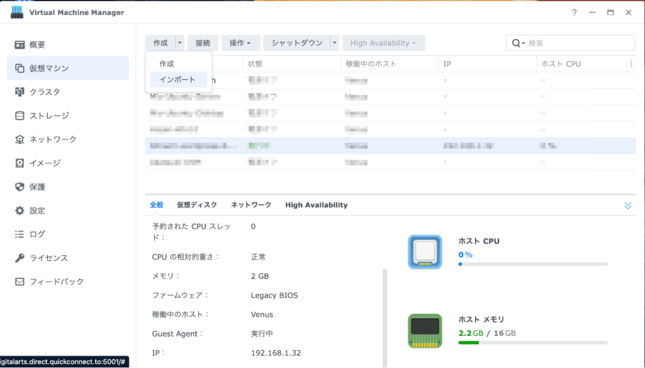Viewport: 645px width, 368px height.
Task: Collapse details panel with double chevron
Action: [x=628, y=205]
